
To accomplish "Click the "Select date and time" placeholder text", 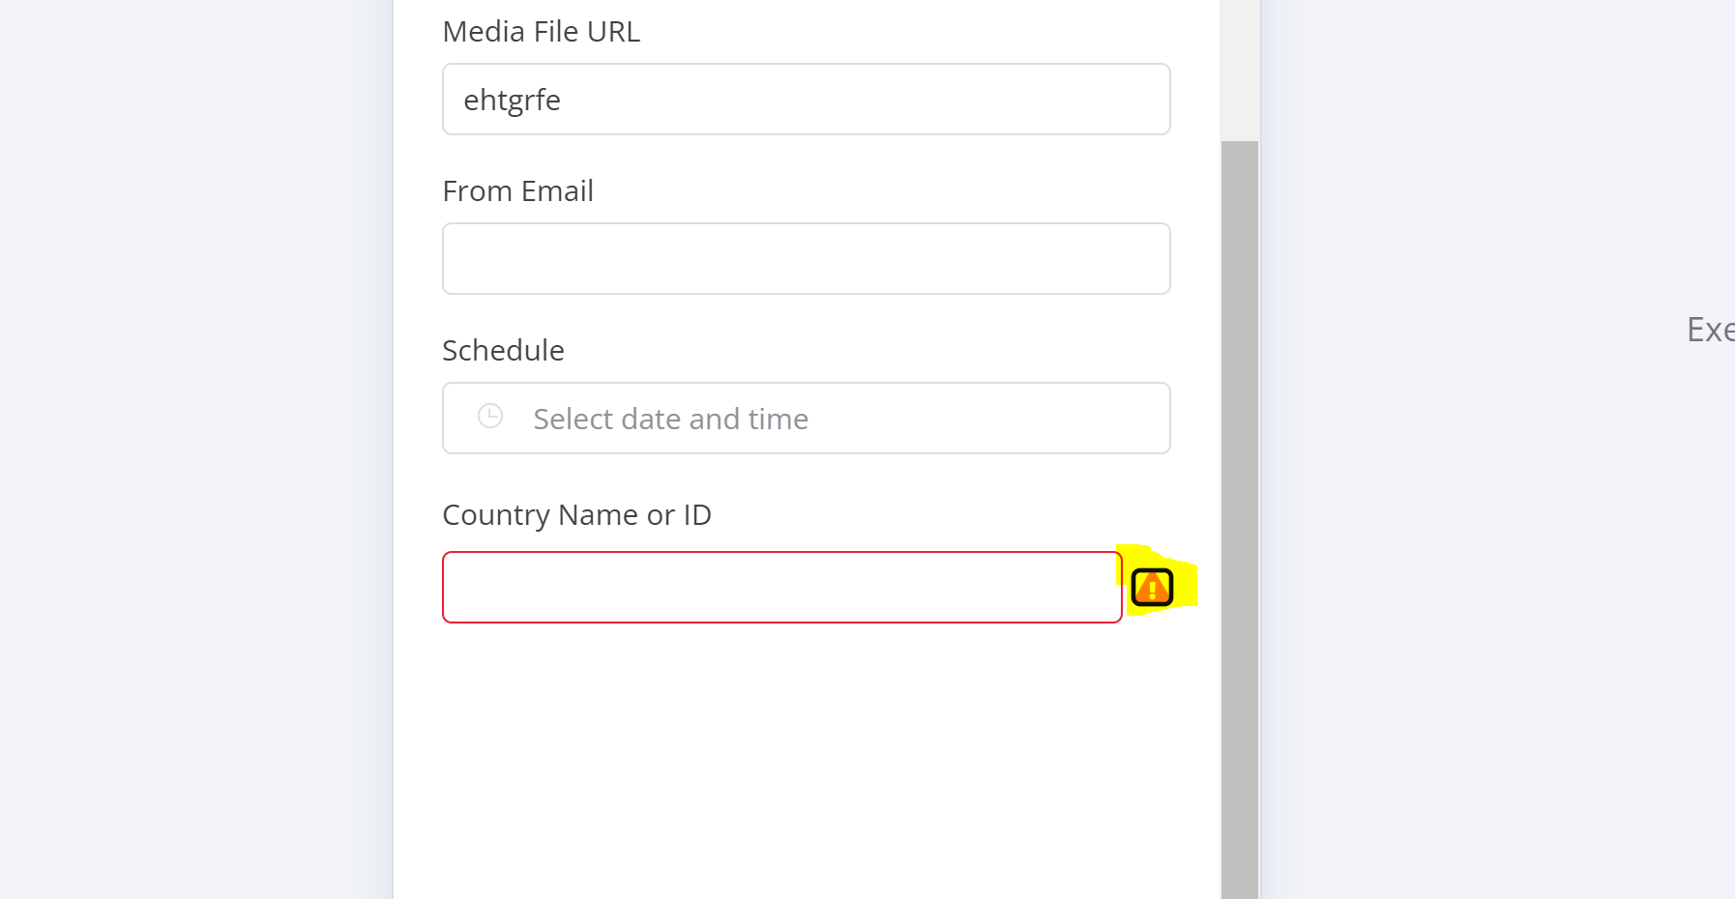I will point(670,420).
